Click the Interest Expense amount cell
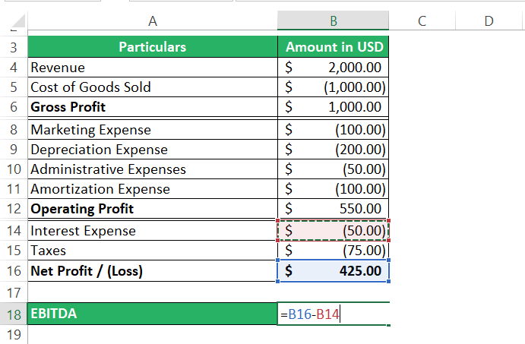Image resolution: width=525 pixels, height=344 pixels. coord(334,231)
